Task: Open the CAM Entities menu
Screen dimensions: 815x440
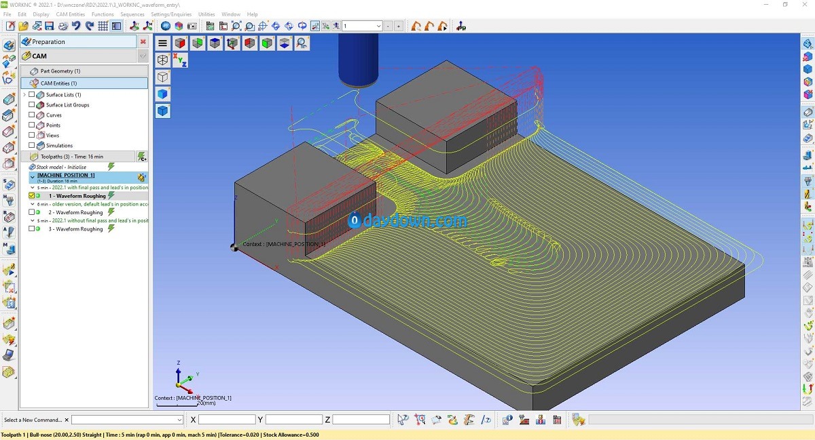Action: pyautogui.click(x=71, y=14)
